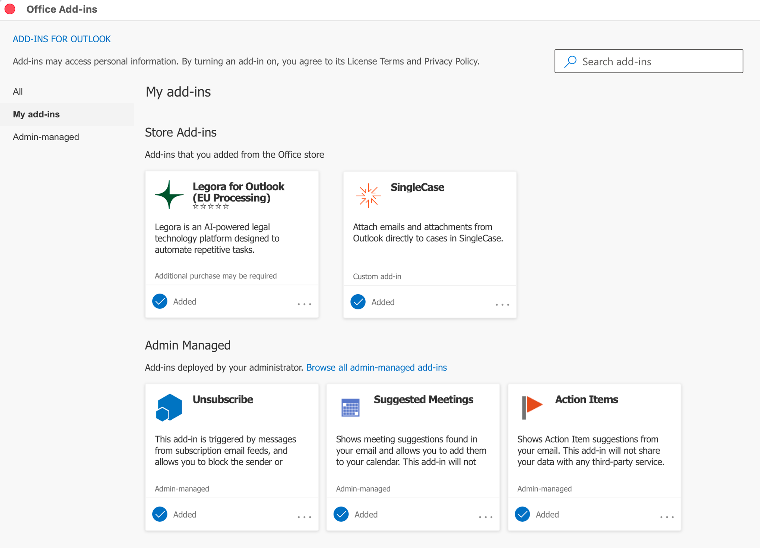The width and height of the screenshot is (760, 548).
Task: Click the SingleCase description text
Action: 428,232
